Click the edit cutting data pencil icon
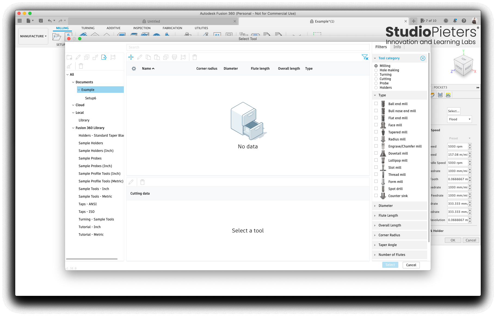Viewport: 496px width, 316px height. pyautogui.click(x=131, y=182)
